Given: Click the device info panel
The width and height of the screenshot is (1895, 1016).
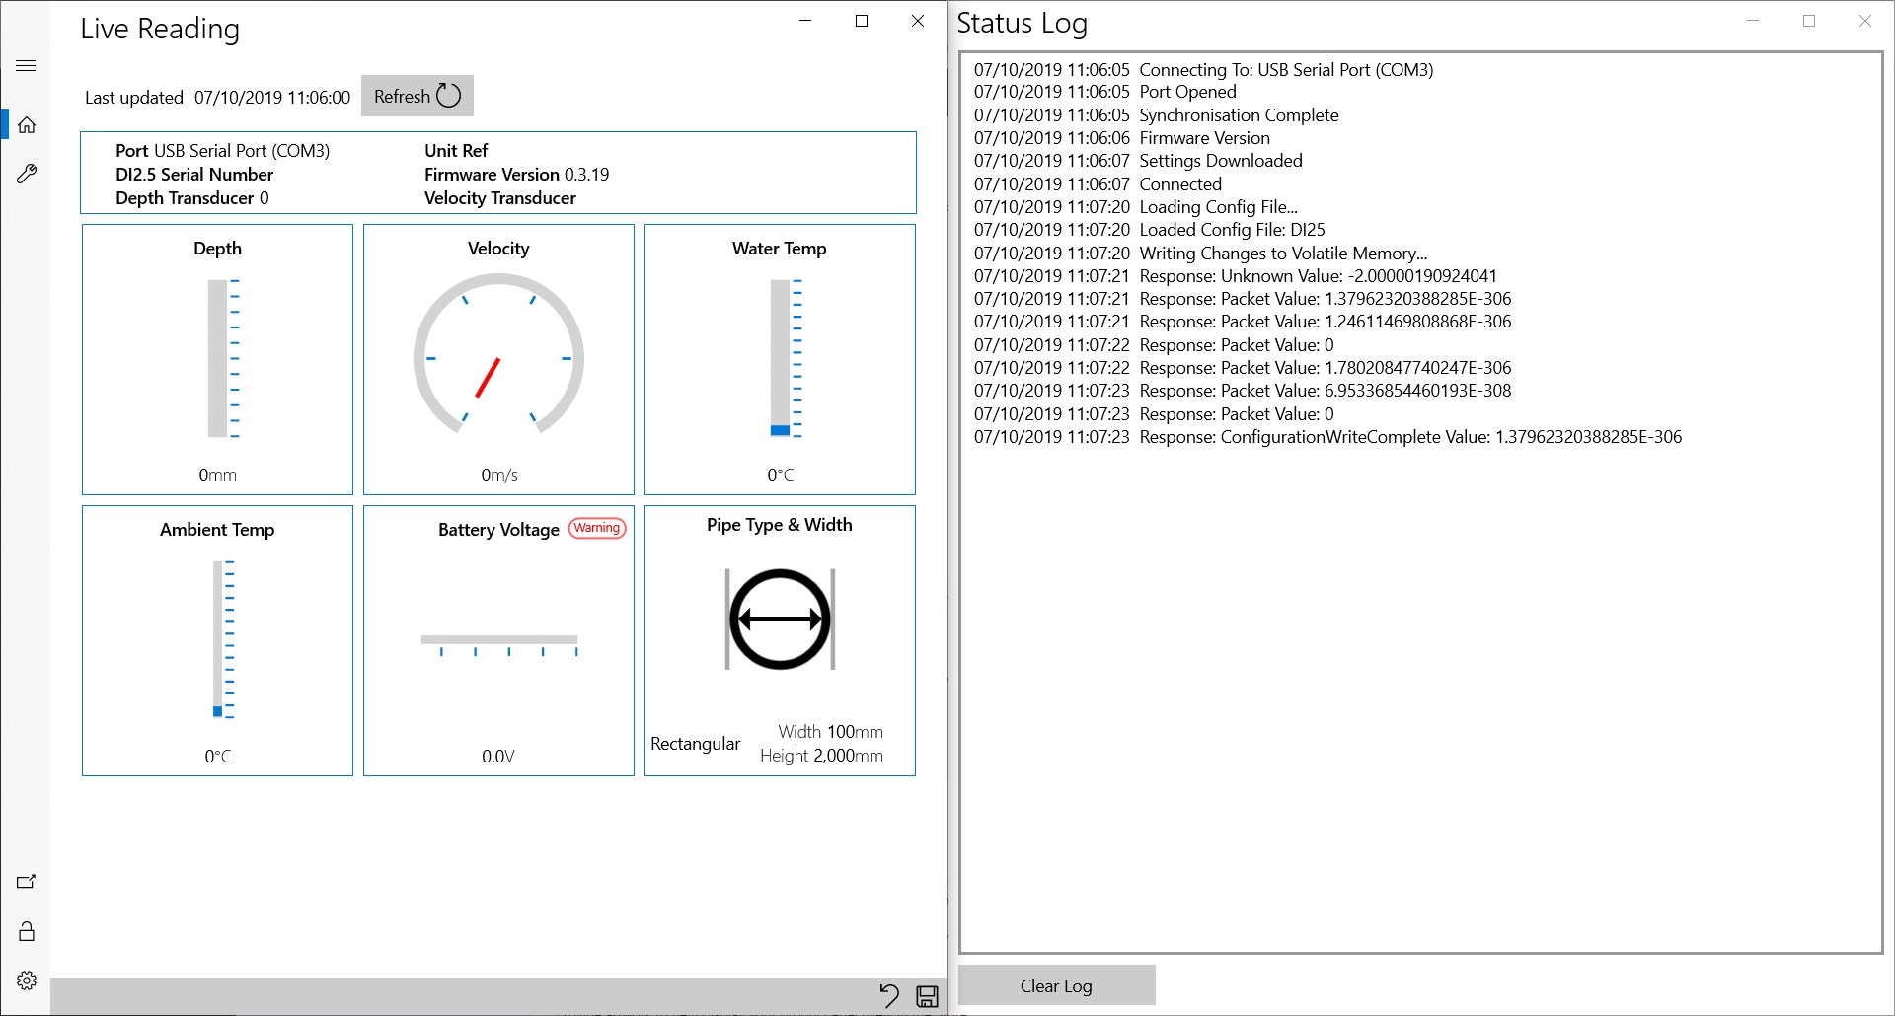Looking at the screenshot, I should click(498, 173).
